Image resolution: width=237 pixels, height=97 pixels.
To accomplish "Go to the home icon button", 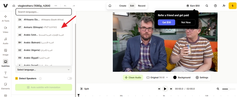I will [110, 6].
